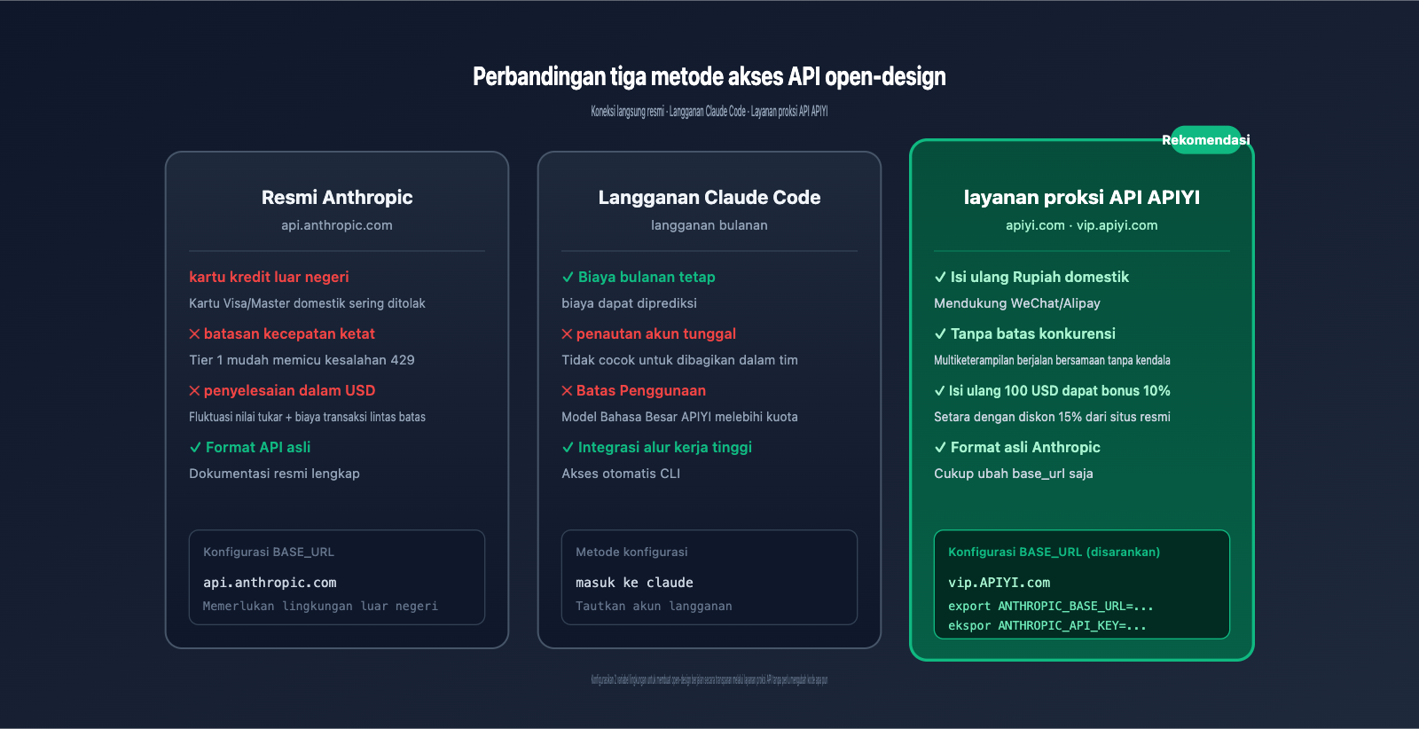Click Dokumentasi resmi lengkap text
The height and width of the screenshot is (729, 1419).
tap(274, 474)
